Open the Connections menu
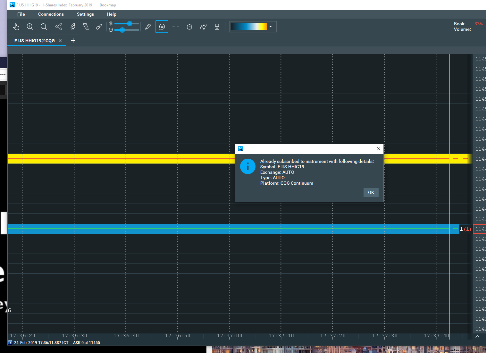486x353 pixels. pyautogui.click(x=51, y=14)
